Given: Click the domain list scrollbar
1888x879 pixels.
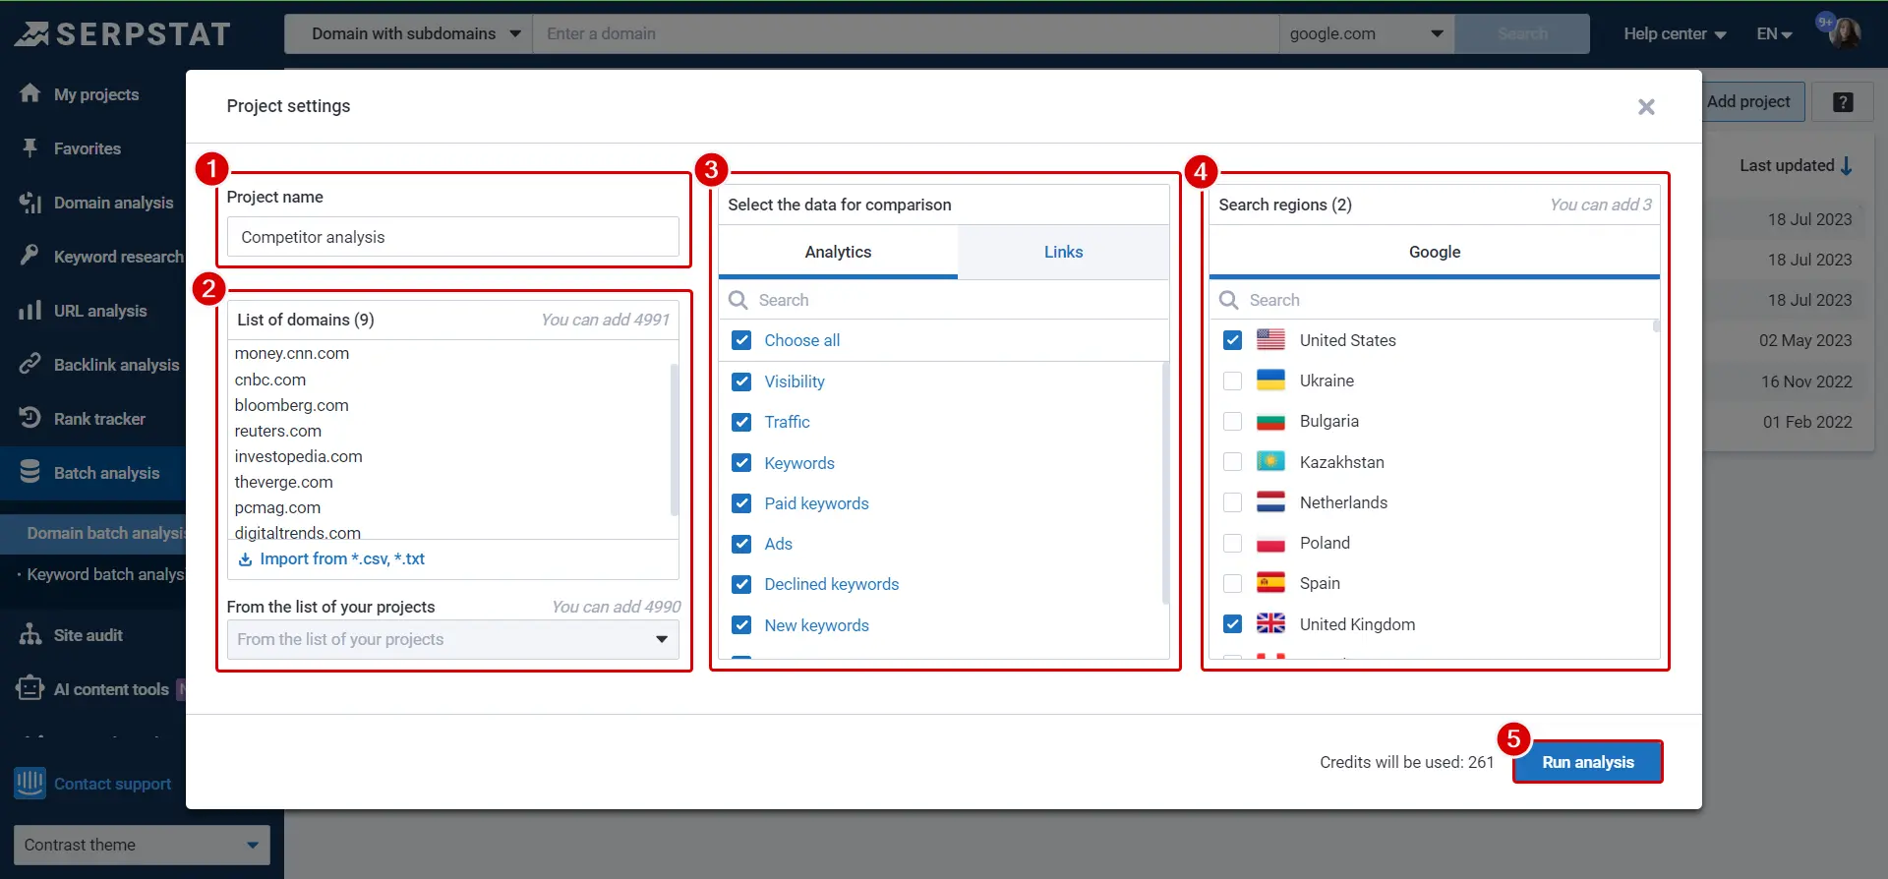Looking at the screenshot, I should coord(674,439).
